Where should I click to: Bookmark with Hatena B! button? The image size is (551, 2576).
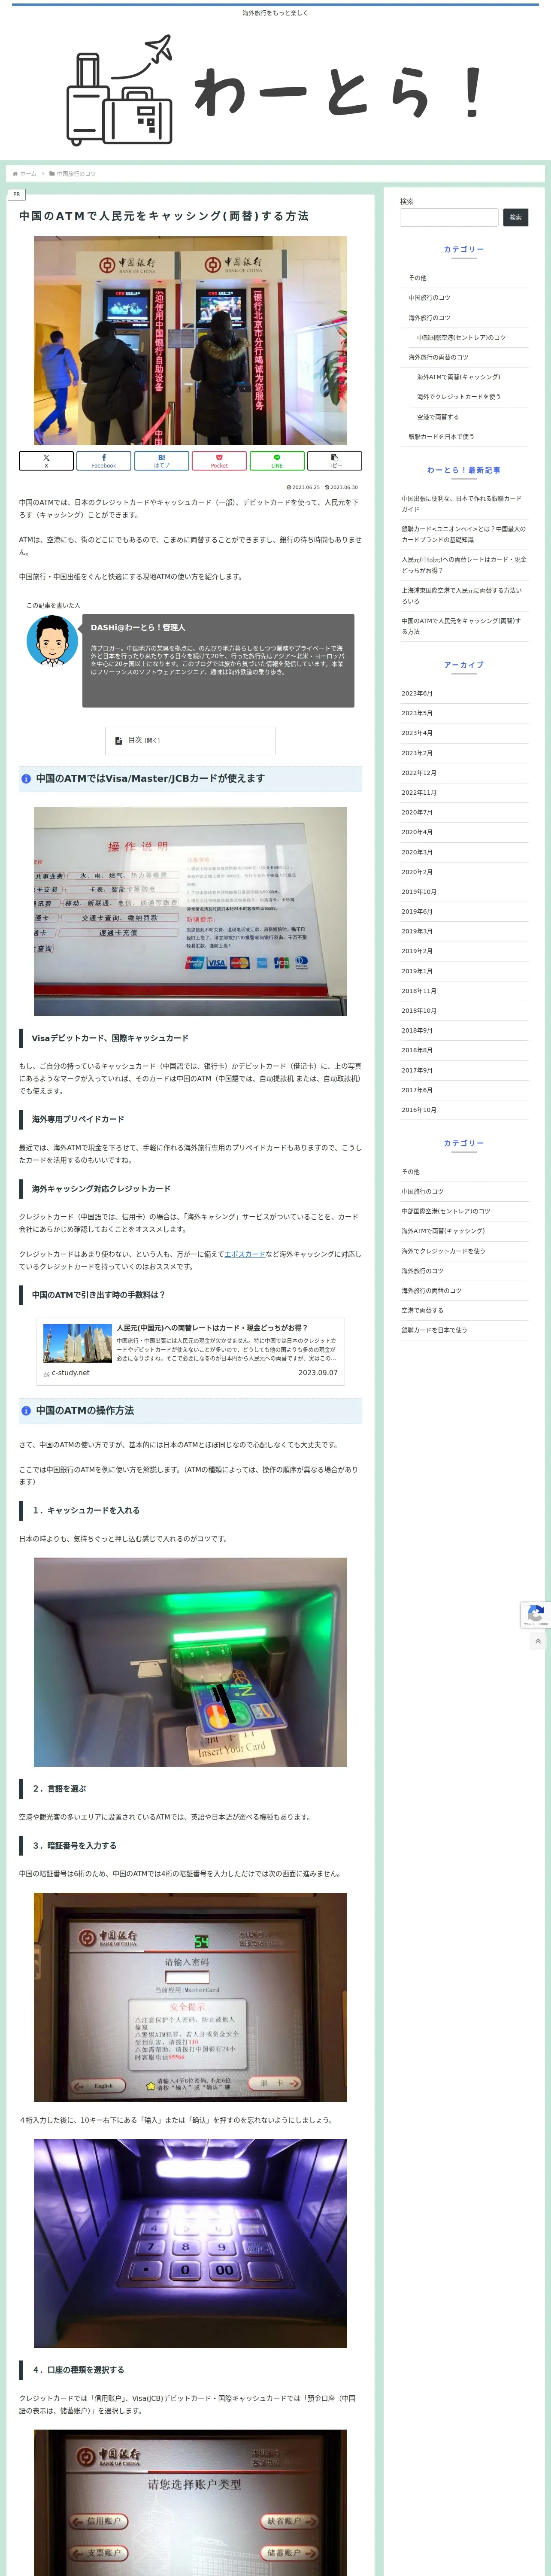[x=162, y=461]
